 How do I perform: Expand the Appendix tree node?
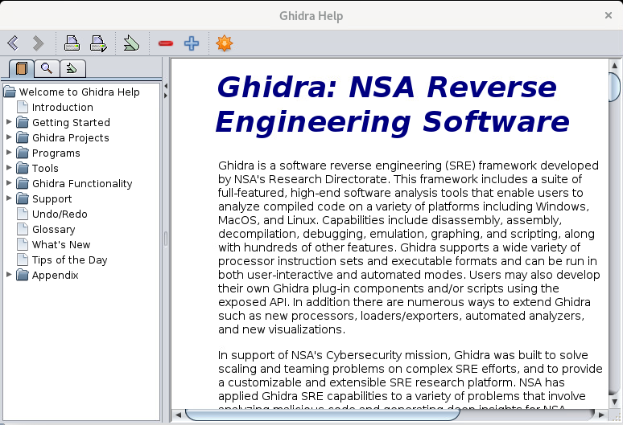pyautogui.click(x=9, y=275)
